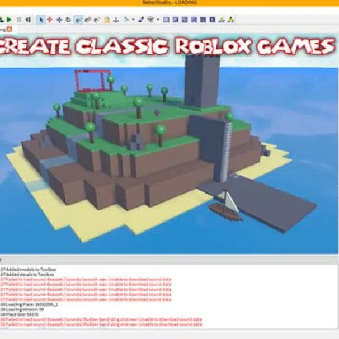Pick the circular-arrow Rotate tool
Image resolution: width=339 pixels, height=339 pixels.
coord(69,20)
